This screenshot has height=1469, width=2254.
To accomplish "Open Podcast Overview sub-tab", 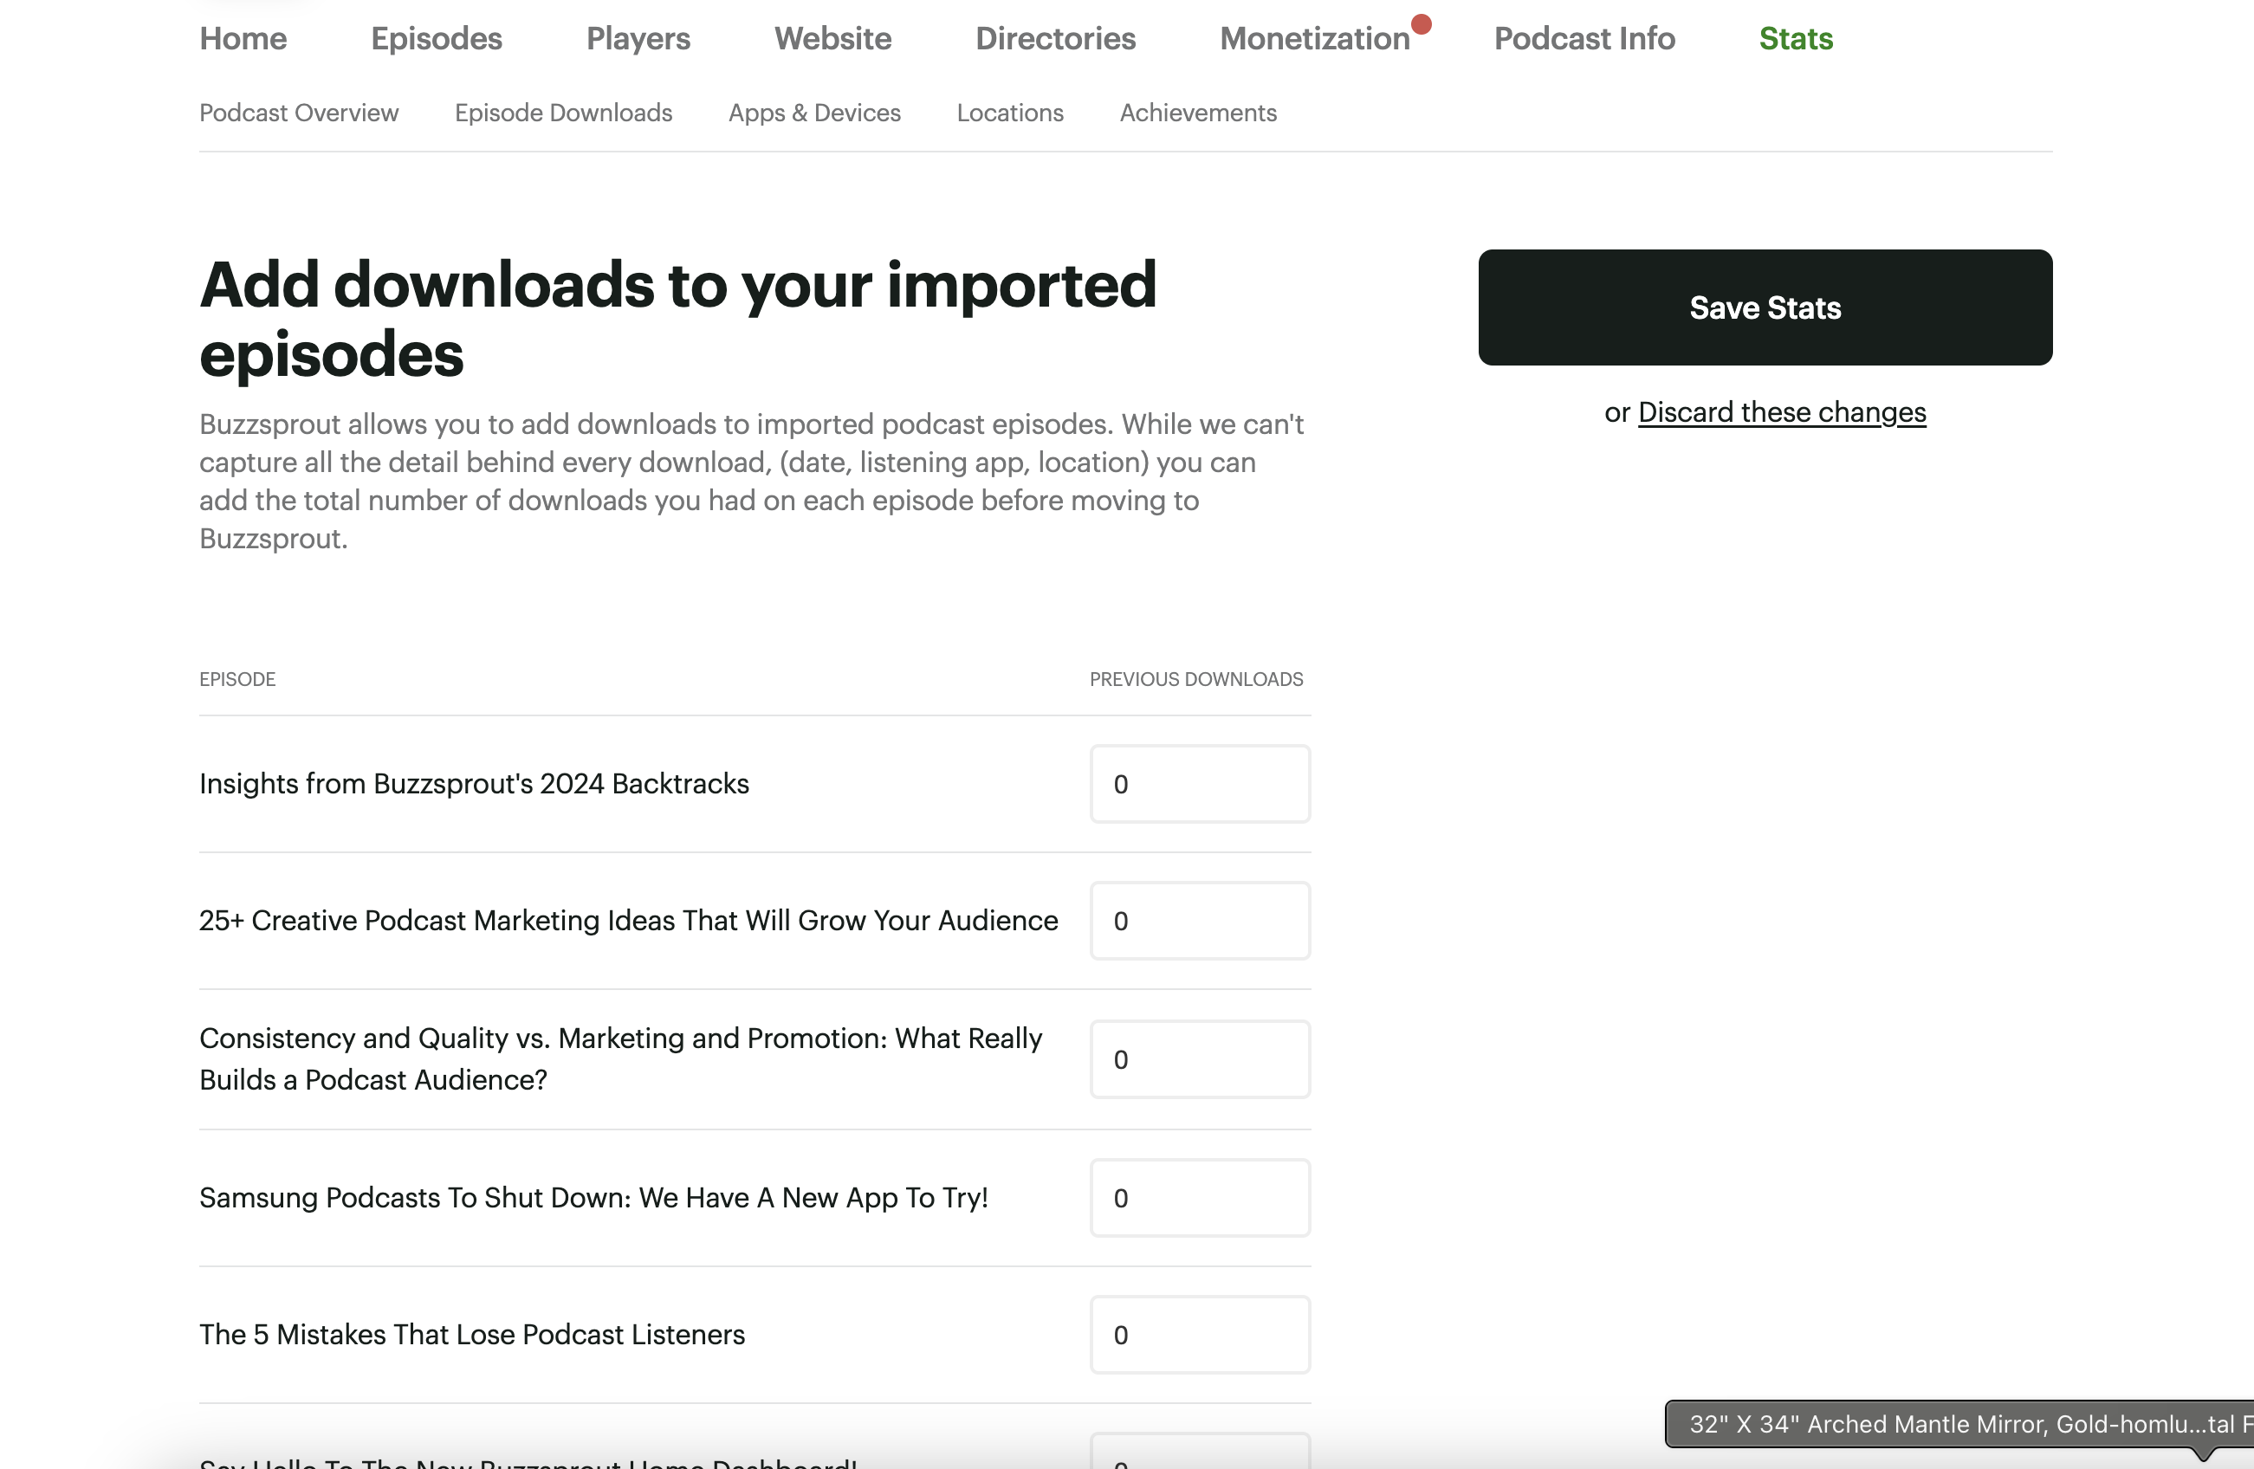I will 298,113.
